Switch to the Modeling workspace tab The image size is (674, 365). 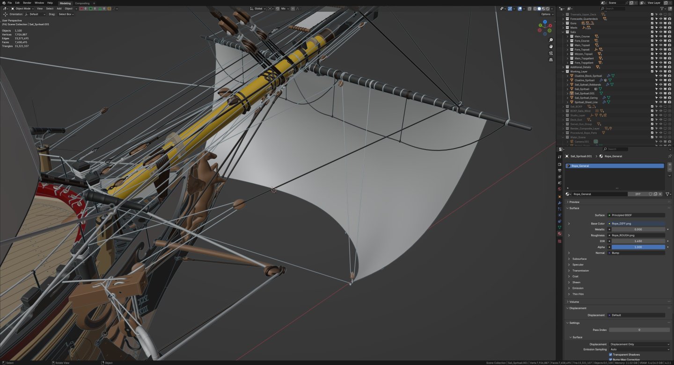pos(65,3)
